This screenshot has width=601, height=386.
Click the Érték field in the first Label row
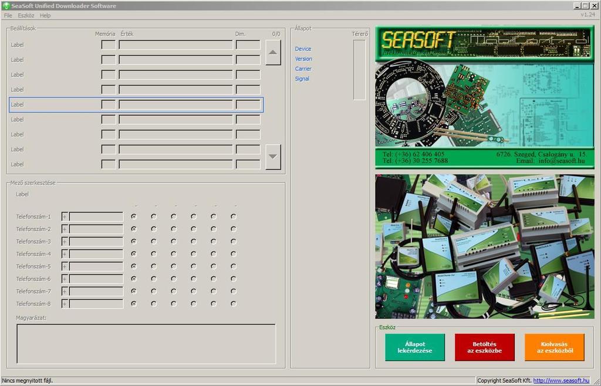tap(175, 45)
